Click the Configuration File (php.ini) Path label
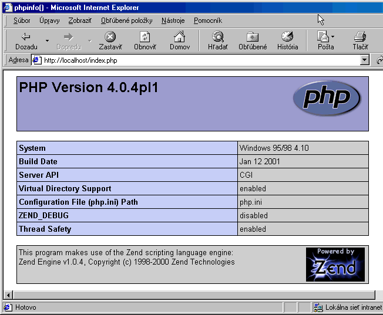 (x=78, y=202)
